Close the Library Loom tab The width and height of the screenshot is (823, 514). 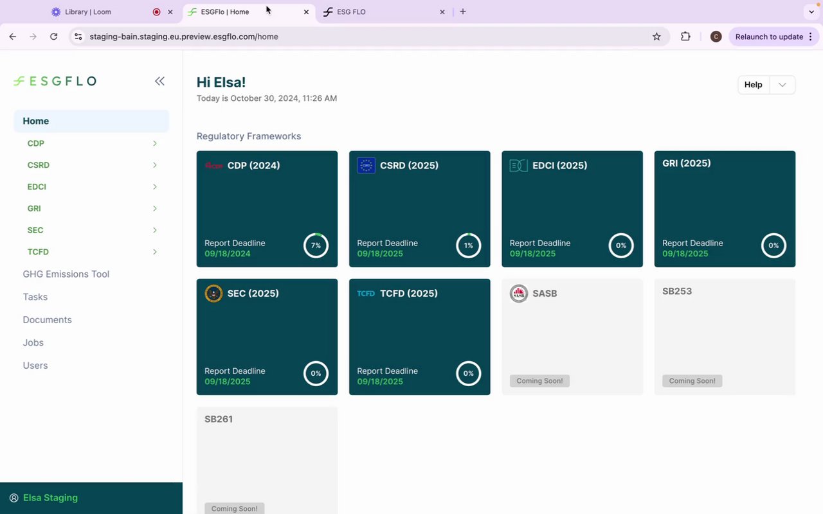coord(170,12)
